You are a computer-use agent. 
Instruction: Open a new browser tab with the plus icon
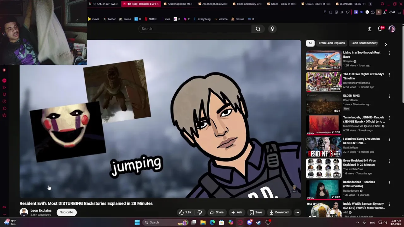point(370,4)
